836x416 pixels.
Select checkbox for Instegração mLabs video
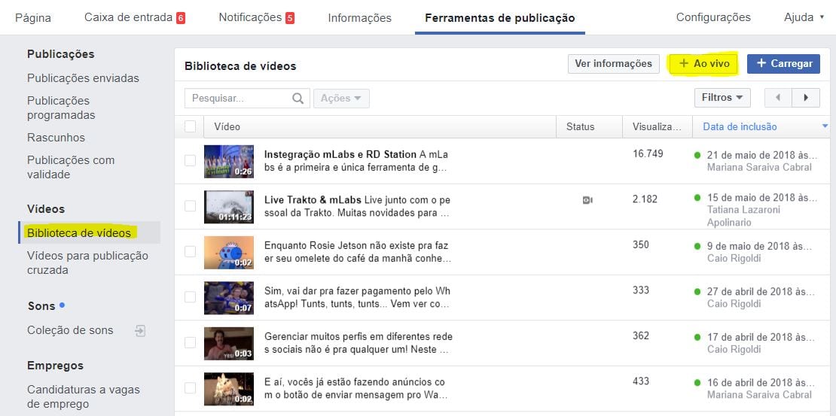[x=190, y=161]
